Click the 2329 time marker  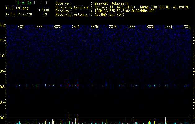point(168,27)
